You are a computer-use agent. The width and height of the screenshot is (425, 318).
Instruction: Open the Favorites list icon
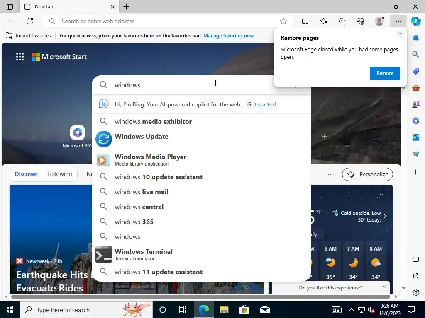coord(324,21)
